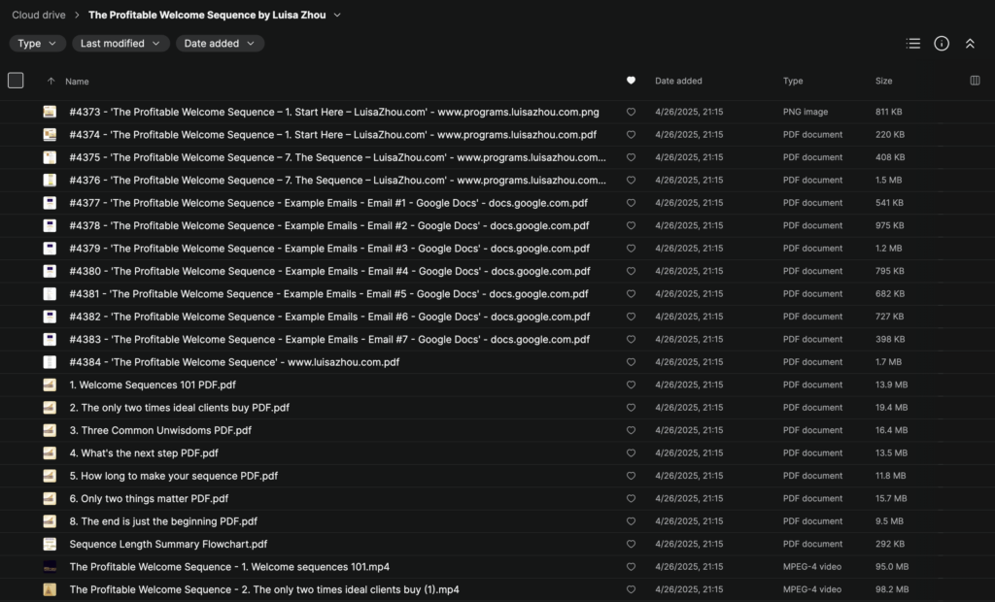Image resolution: width=995 pixels, height=602 pixels.
Task: Sort by the Size column header
Action: tap(883, 82)
